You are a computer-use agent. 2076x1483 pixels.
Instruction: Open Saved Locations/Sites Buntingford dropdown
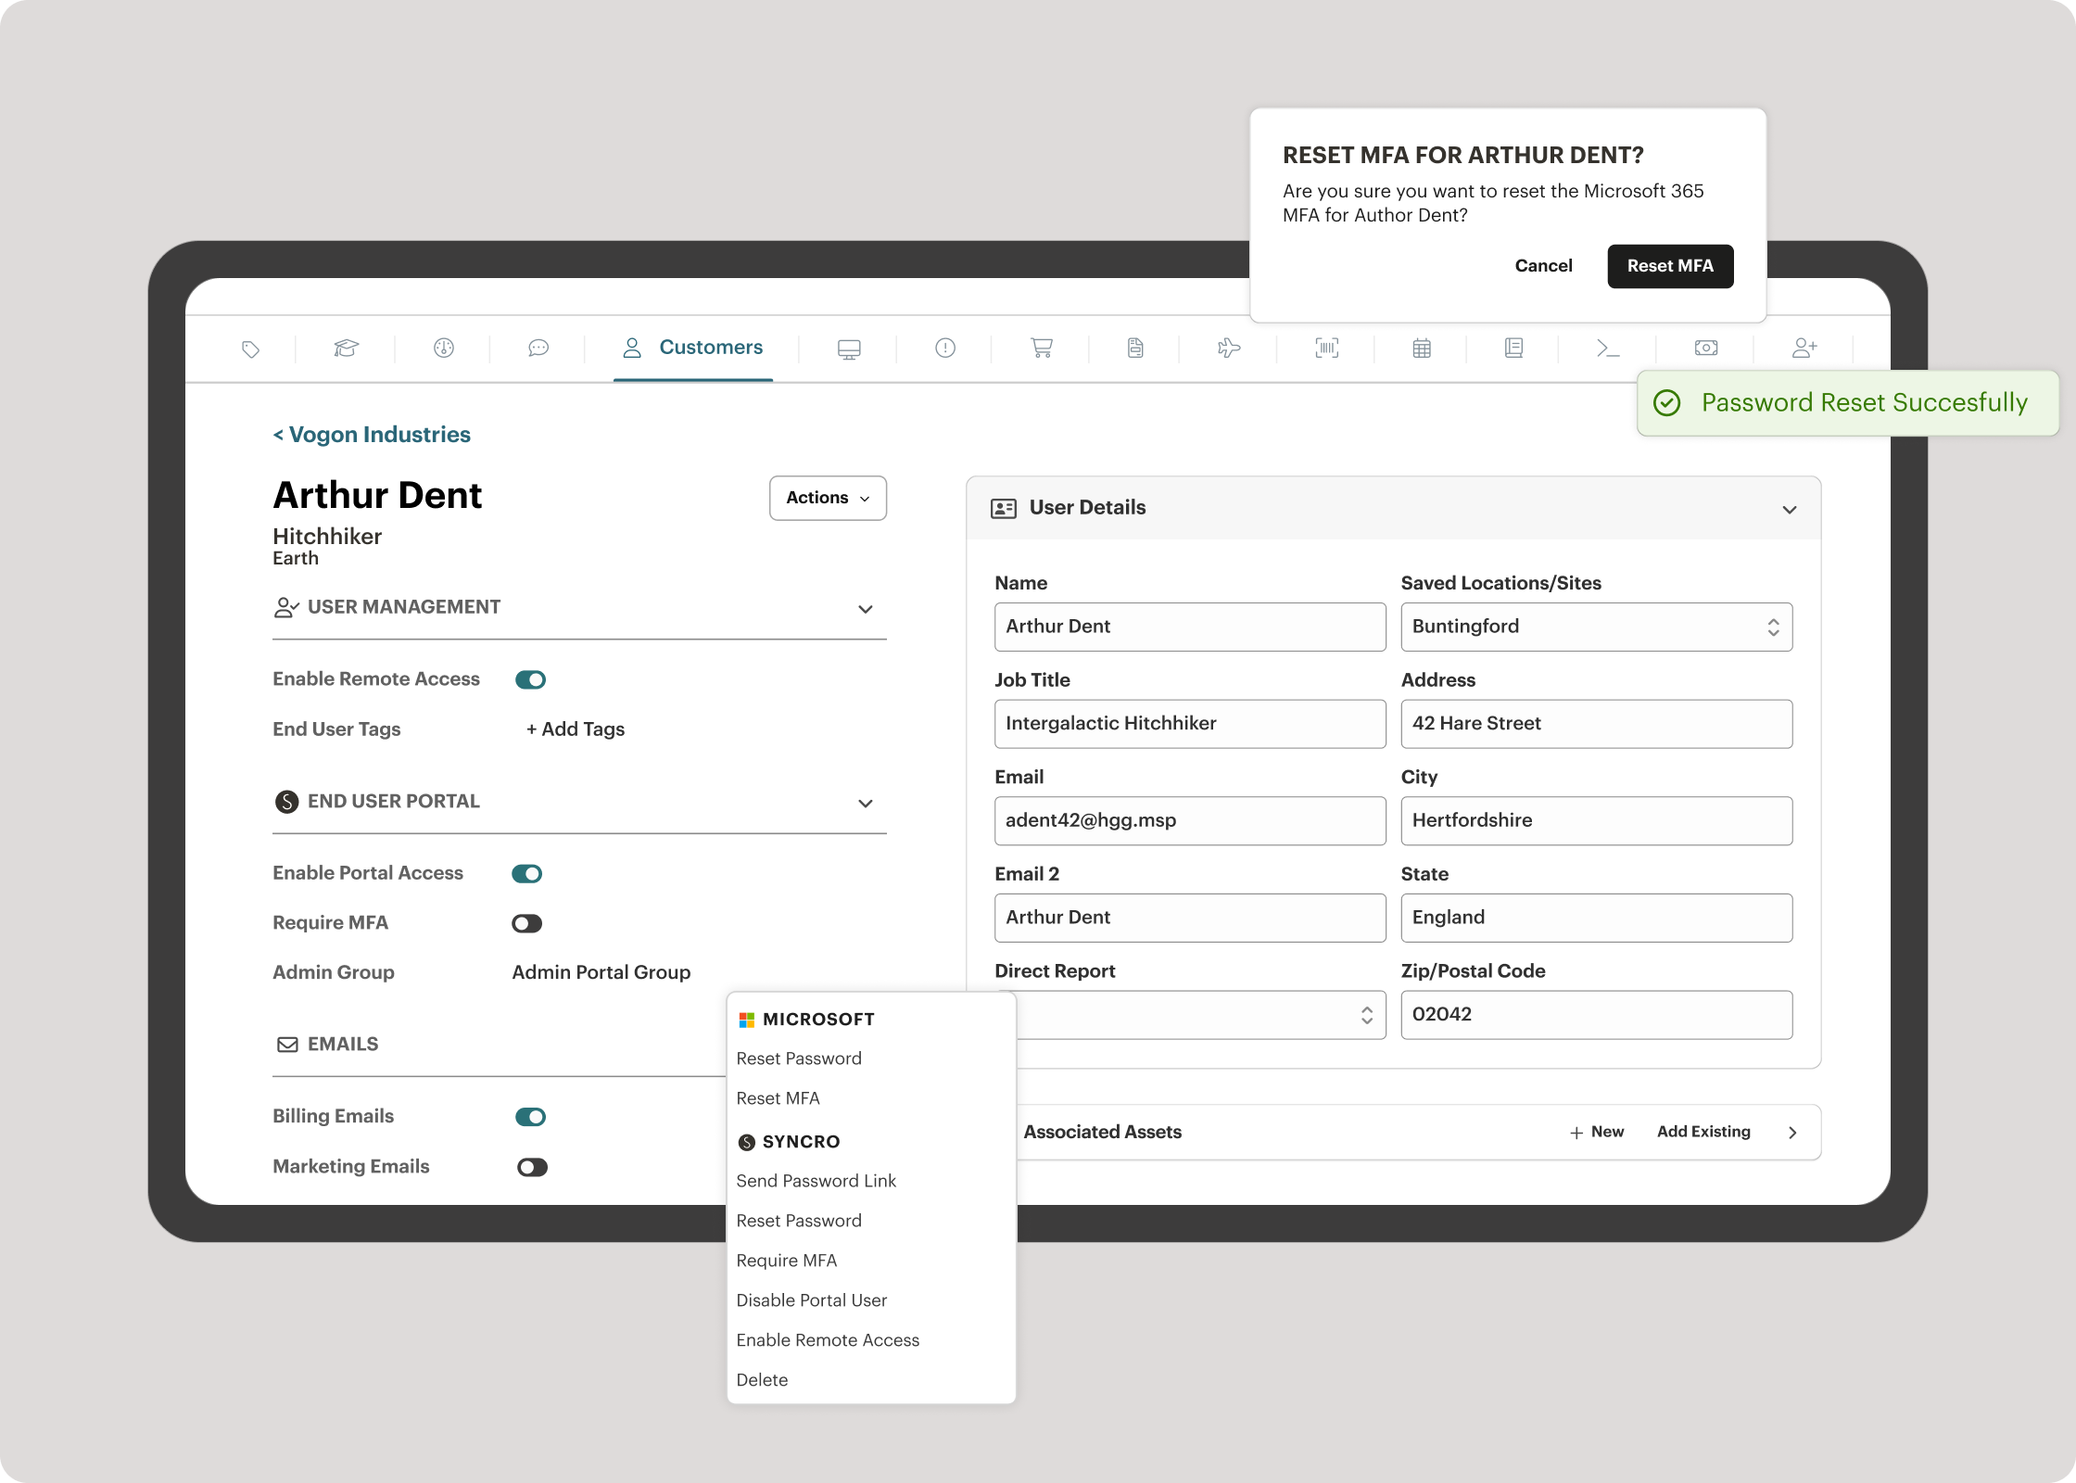point(1596,627)
